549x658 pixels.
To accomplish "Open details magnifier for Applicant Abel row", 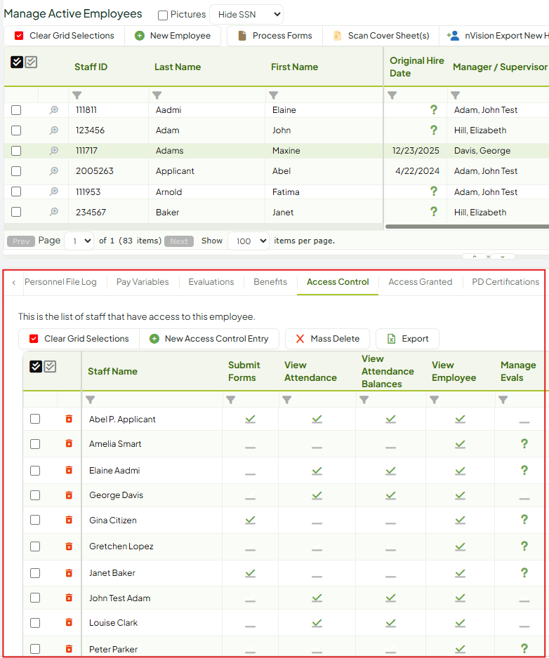I will 54,170.
